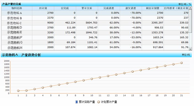Viewport: 194px width, 106px height.
Task: Click the 计划累计产量 legend marker
Action: [98, 102]
